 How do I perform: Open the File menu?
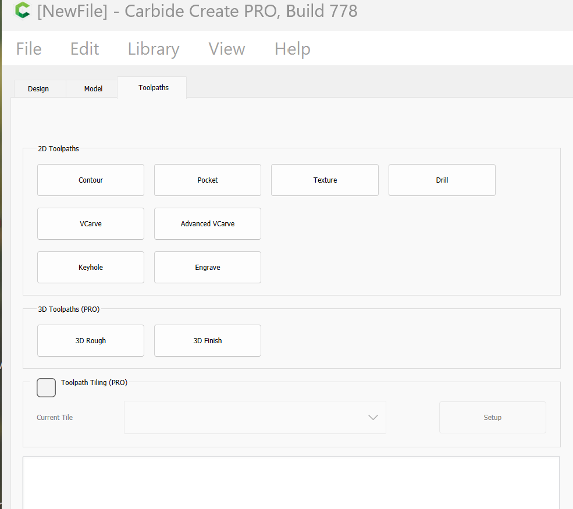click(29, 49)
